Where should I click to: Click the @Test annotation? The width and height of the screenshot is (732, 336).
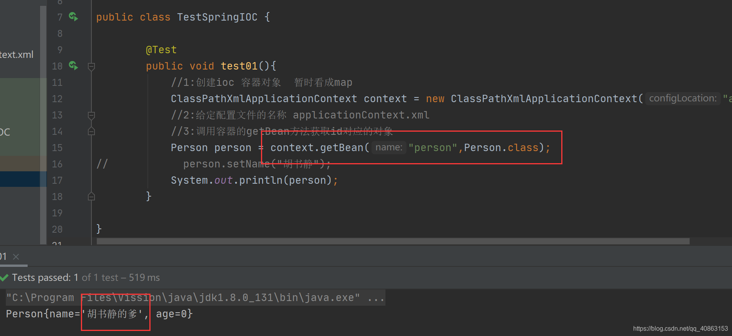point(161,50)
